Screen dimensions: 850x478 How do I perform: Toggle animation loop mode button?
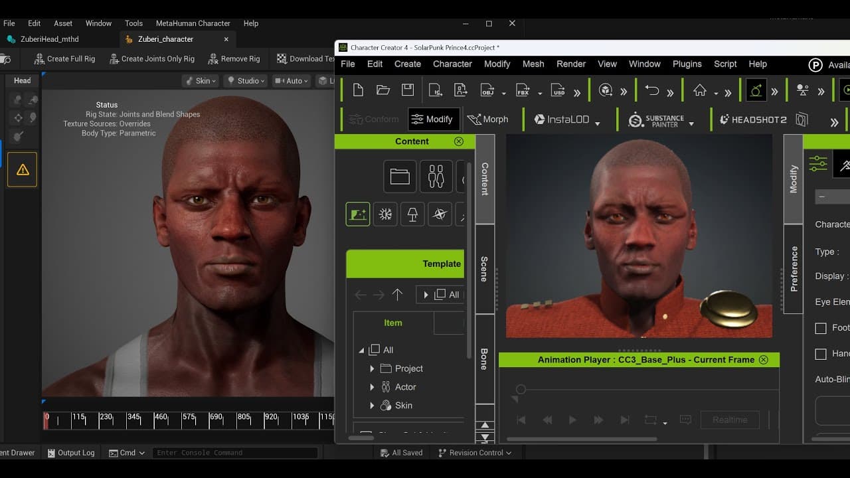coord(651,420)
